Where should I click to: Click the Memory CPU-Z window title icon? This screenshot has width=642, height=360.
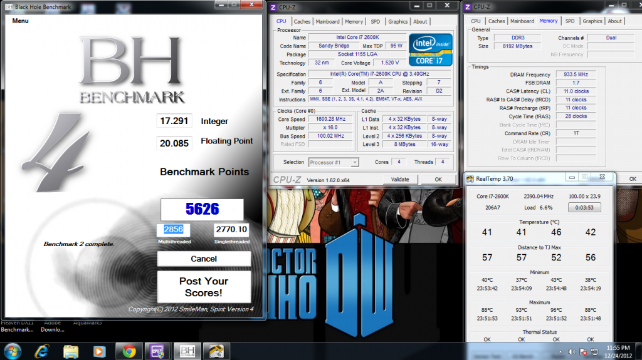pos(468,7)
